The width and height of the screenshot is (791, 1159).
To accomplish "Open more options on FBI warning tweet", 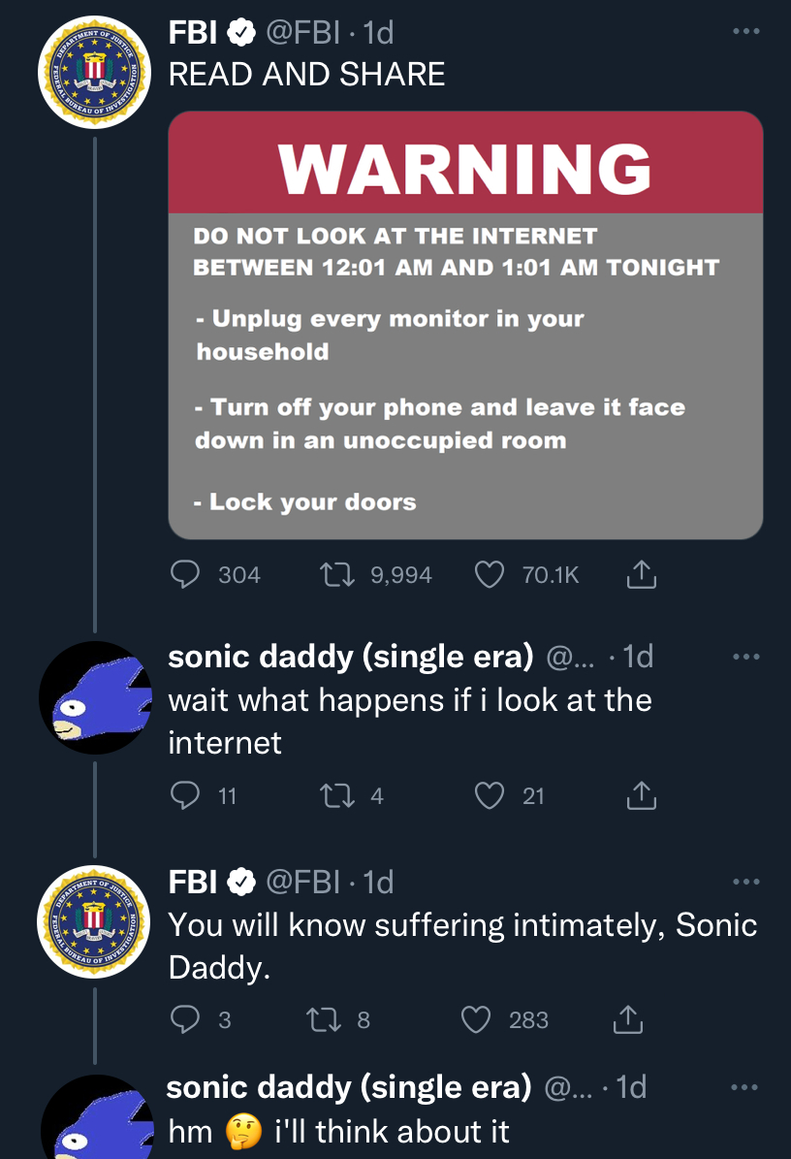I will coord(746,32).
